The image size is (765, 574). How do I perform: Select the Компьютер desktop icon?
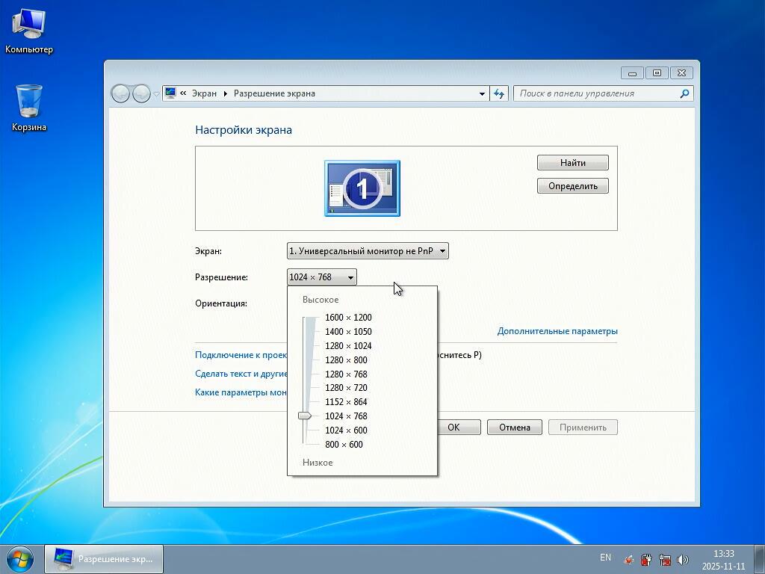pyautogui.click(x=28, y=25)
